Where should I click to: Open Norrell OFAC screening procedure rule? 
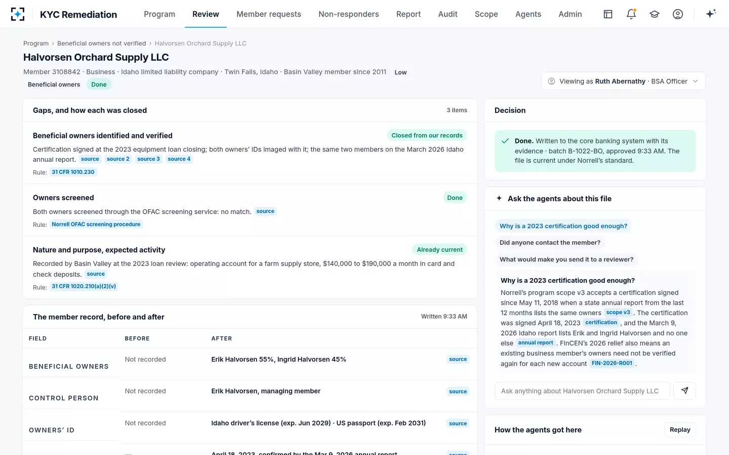point(96,224)
